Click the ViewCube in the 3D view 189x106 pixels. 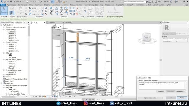pos(146,37)
